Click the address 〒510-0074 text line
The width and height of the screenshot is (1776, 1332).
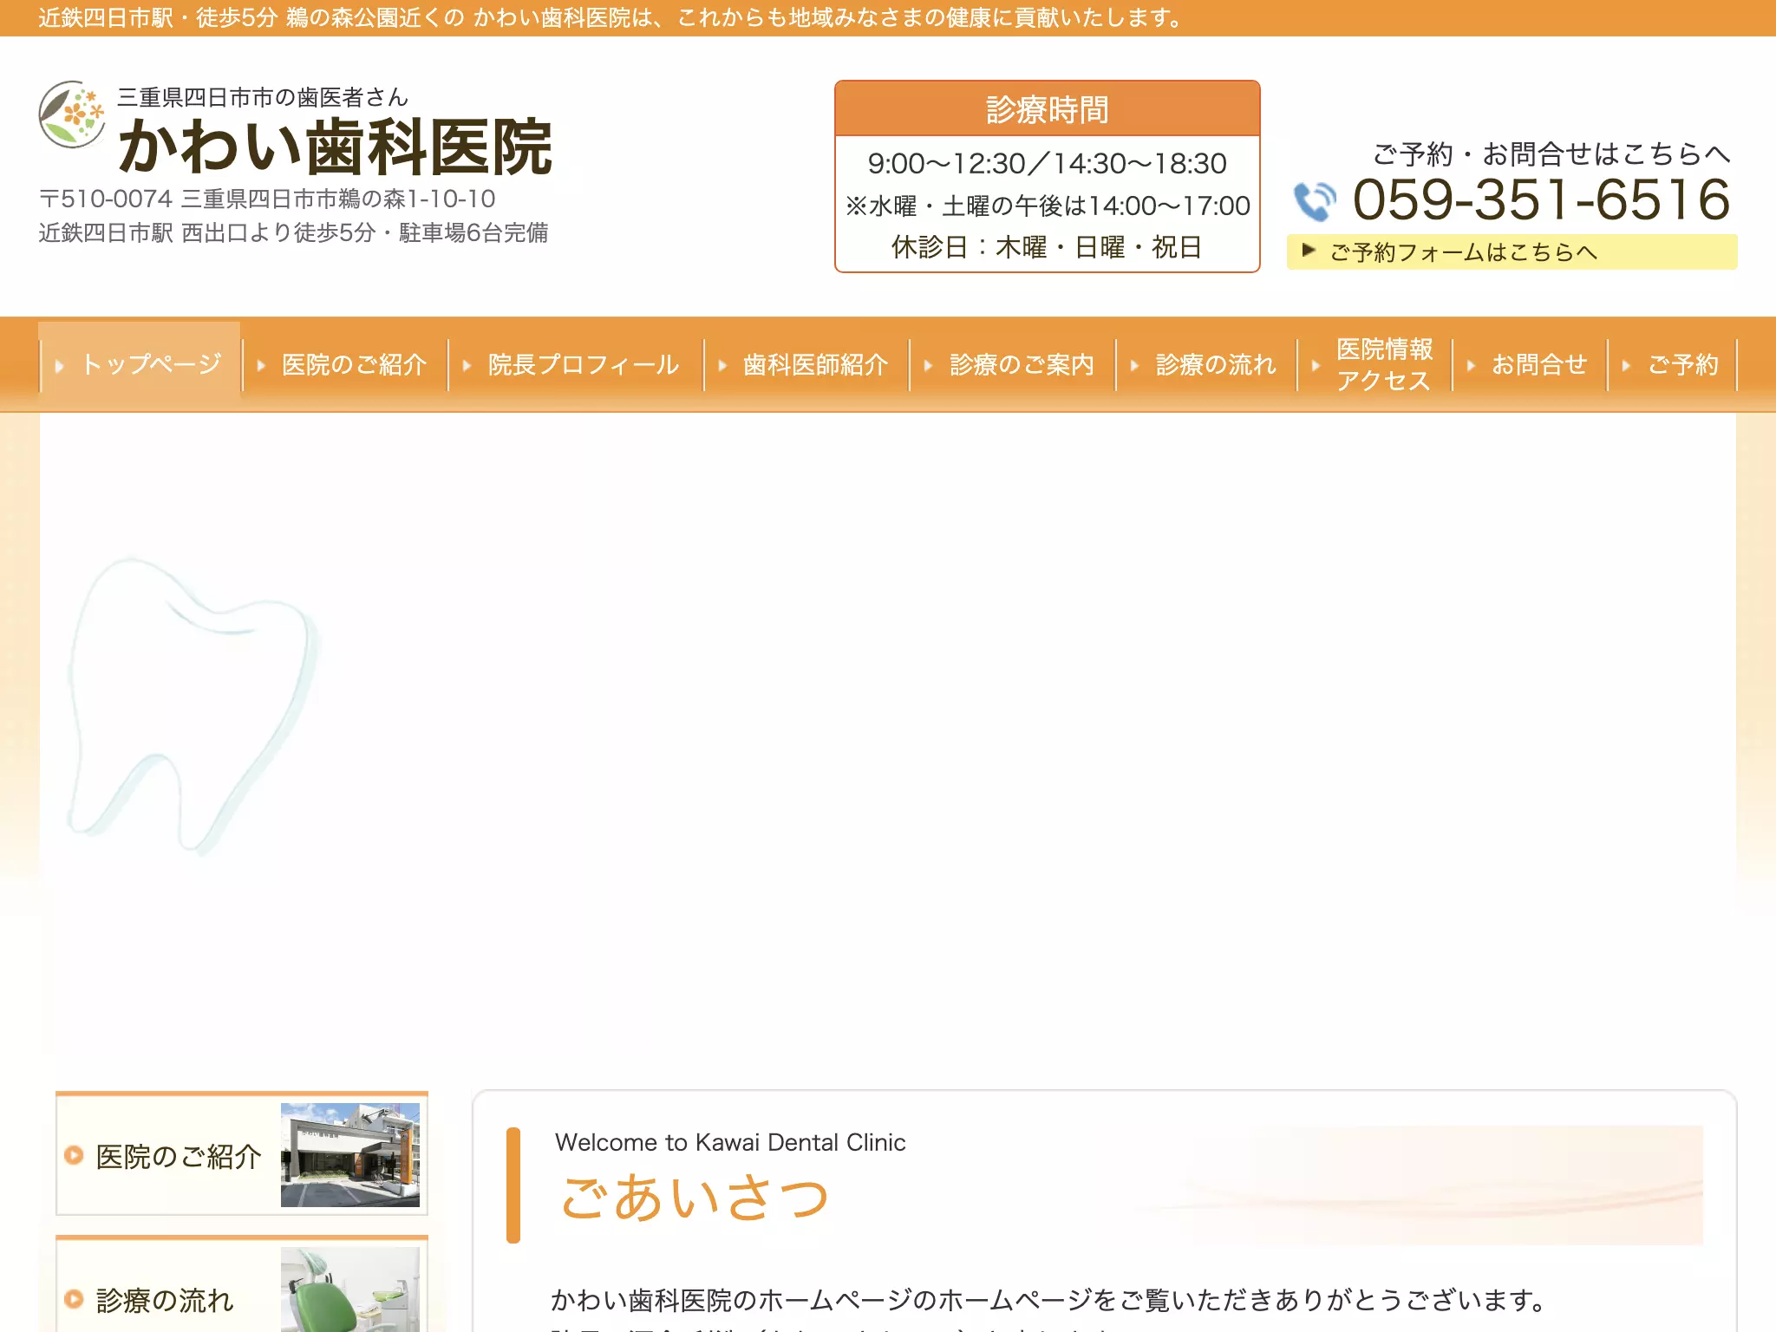[x=267, y=199]
